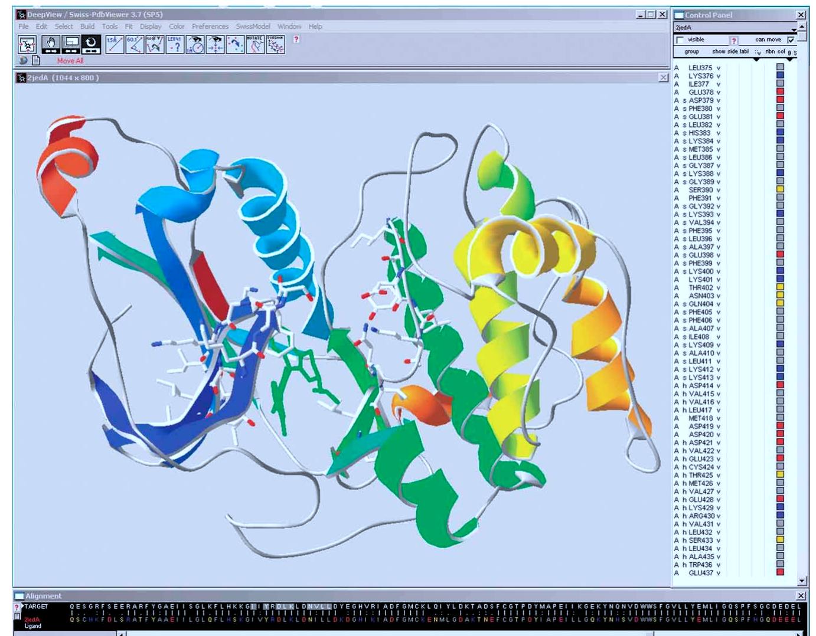Toggle the 'v' visibility mark for LEU375
816x636 pixels.
719,68
